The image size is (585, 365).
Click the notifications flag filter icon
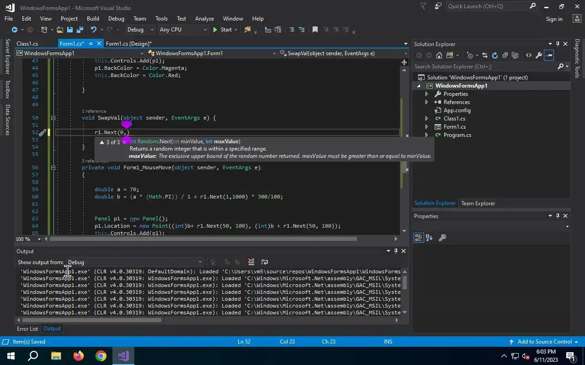click(x=423, y=6)
